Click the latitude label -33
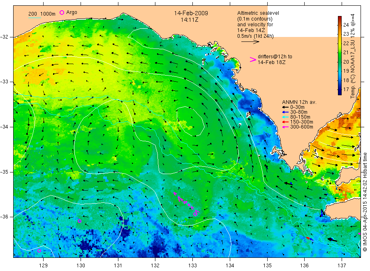The height and width of the screenshot is (271, 370). 4,82
